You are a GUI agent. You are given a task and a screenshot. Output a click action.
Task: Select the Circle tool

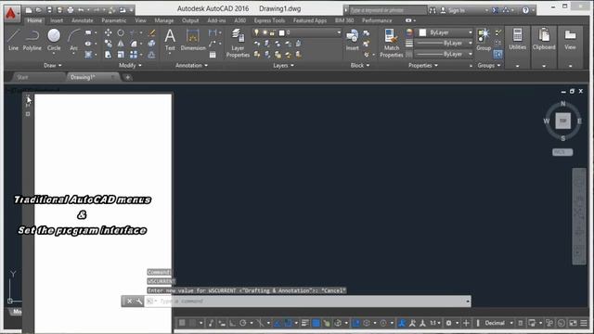pyautogui.click(x=54, y=40)
